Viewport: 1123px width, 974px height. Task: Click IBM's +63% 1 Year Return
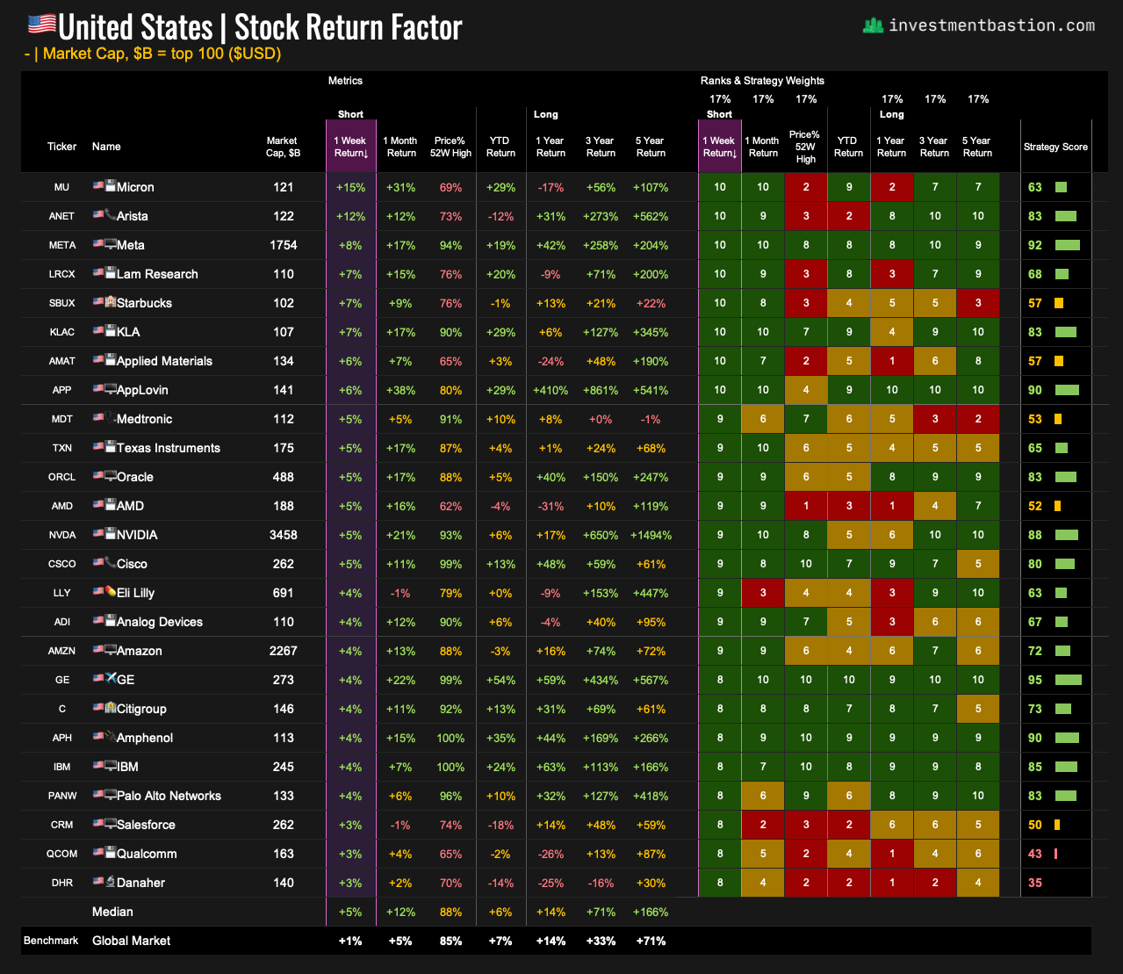coord(551,767)
